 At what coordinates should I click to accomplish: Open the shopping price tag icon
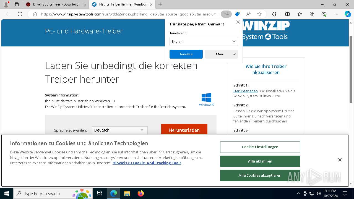click(x=237, y=14)
